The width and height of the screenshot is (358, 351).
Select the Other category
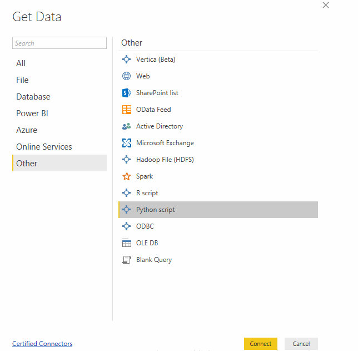pyautogui.click(x=59, y=163)
